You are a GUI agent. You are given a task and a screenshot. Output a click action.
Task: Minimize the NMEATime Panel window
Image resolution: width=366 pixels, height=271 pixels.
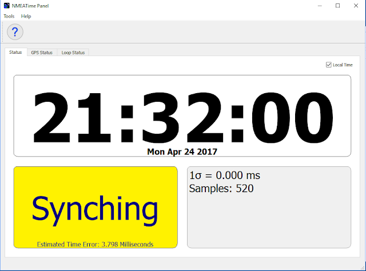point(320,6)
